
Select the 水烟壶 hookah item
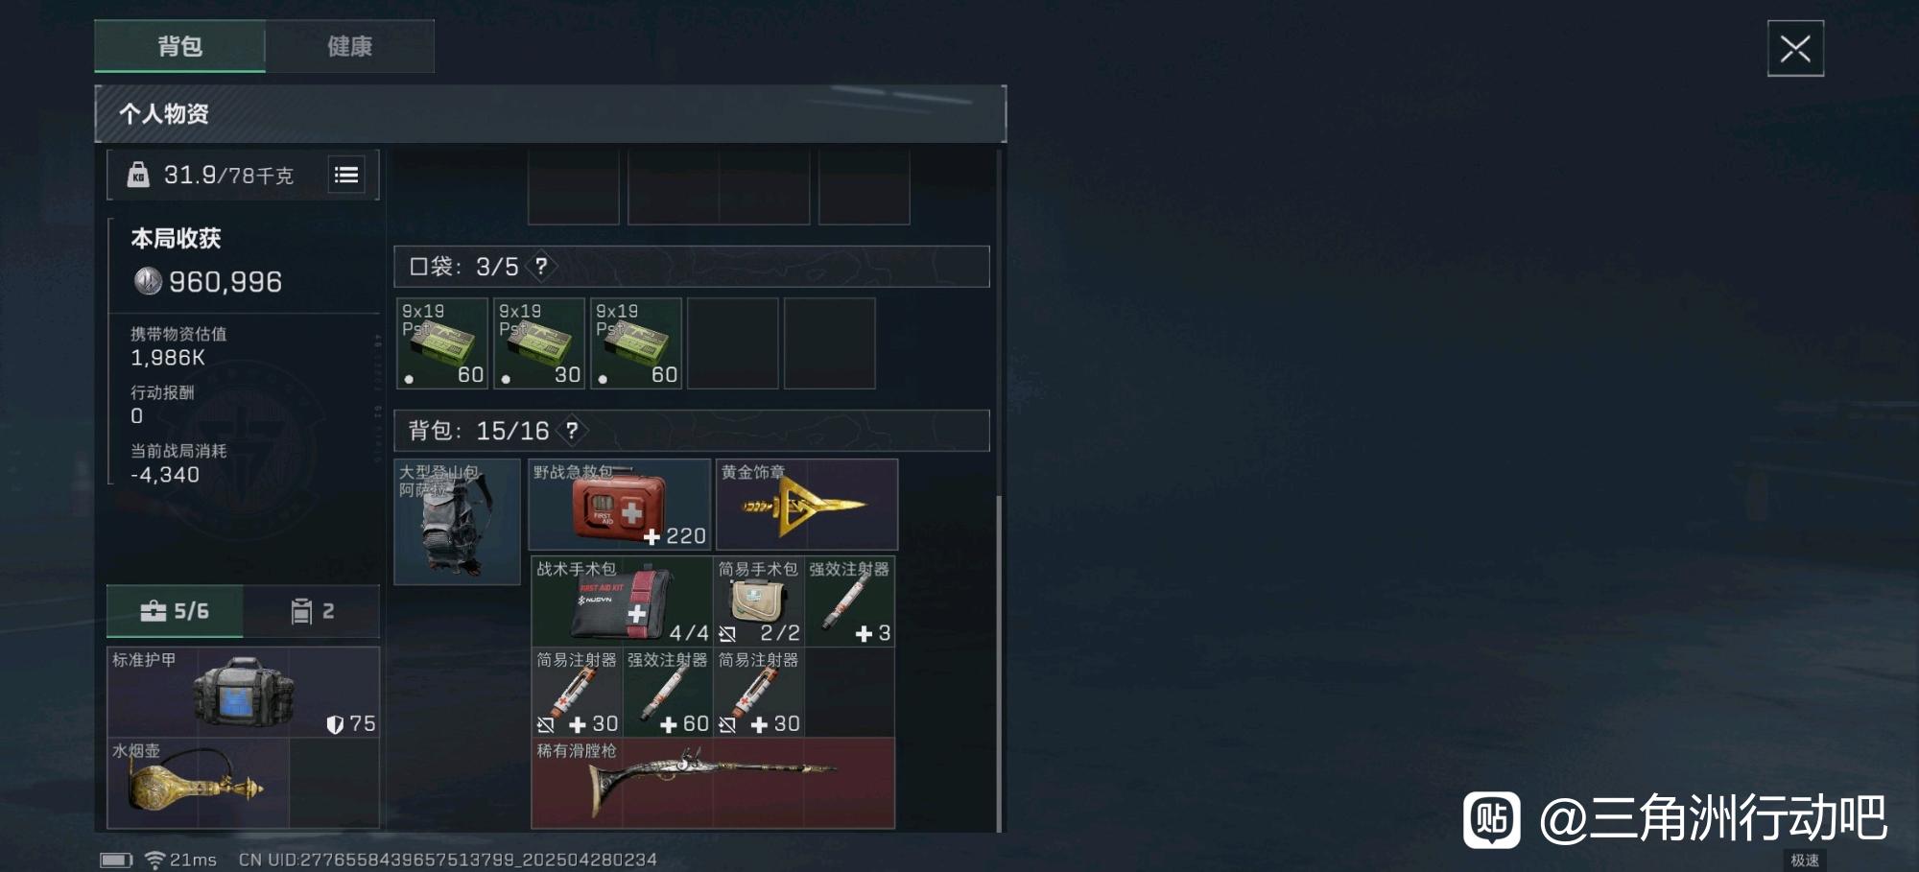[x=198, y=783]
